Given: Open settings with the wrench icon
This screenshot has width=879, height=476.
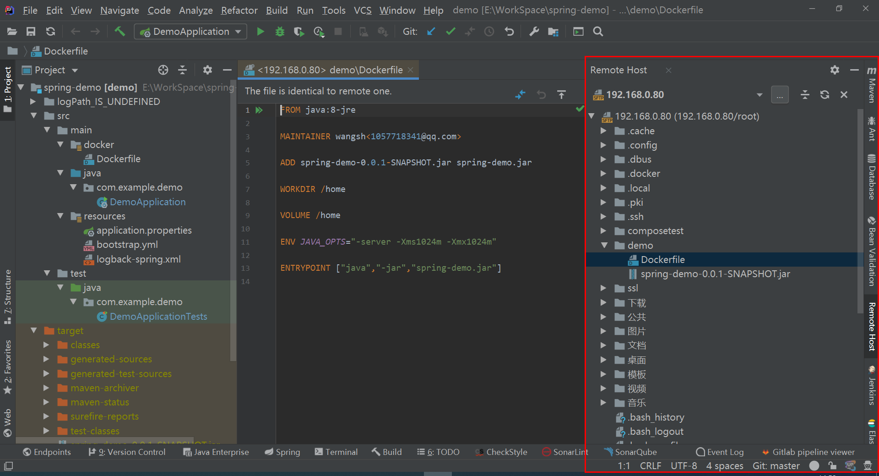Looking at the screenshot, I should coord(534,31).
